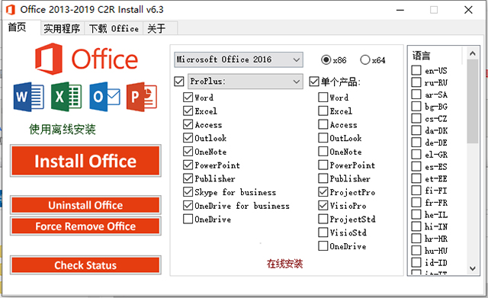
Task: Click the 使用离线安装 link text
Action: click(63, 130)
